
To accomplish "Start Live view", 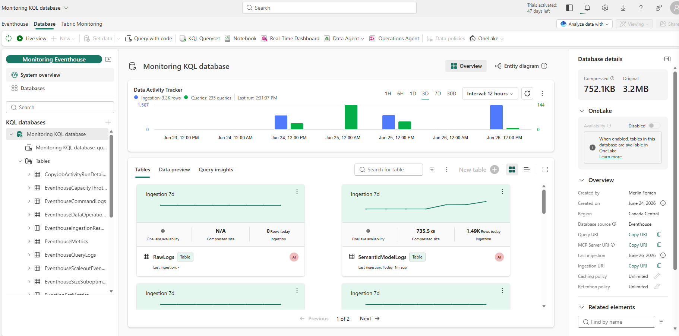I will click(32, 38).
